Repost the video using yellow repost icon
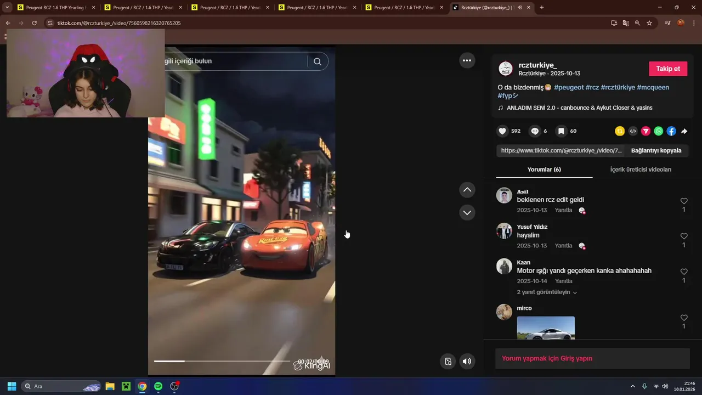 [620, 131]
